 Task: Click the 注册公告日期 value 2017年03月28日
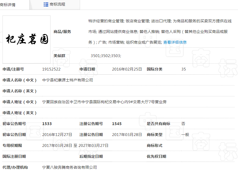(x=127, y=135)
